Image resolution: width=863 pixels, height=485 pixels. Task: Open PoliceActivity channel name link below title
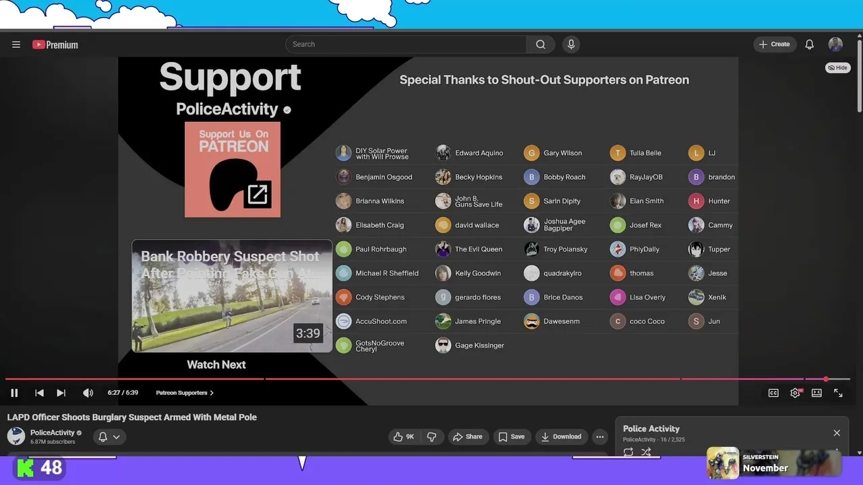[x=53, y=432]
